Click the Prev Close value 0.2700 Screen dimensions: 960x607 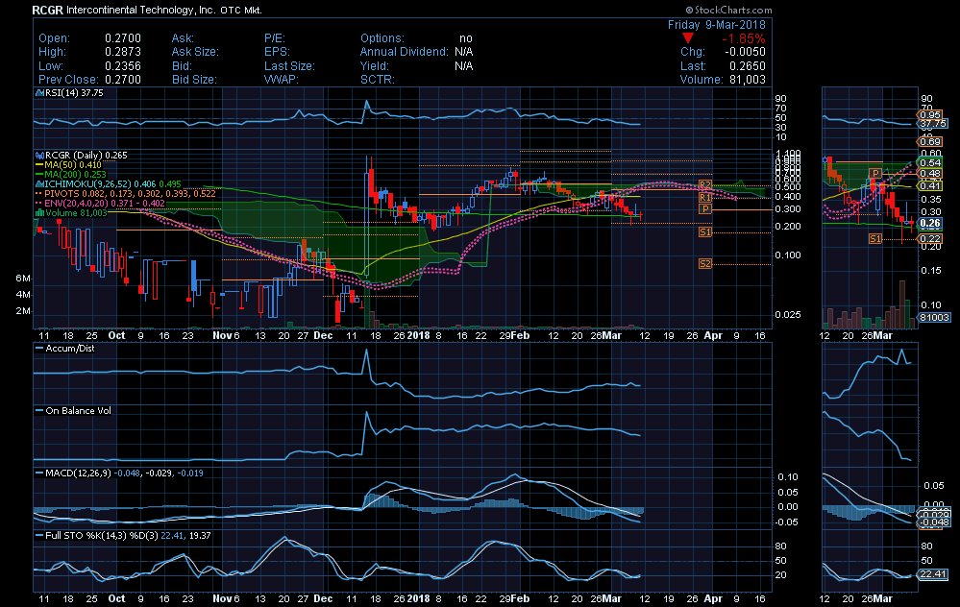122,80
